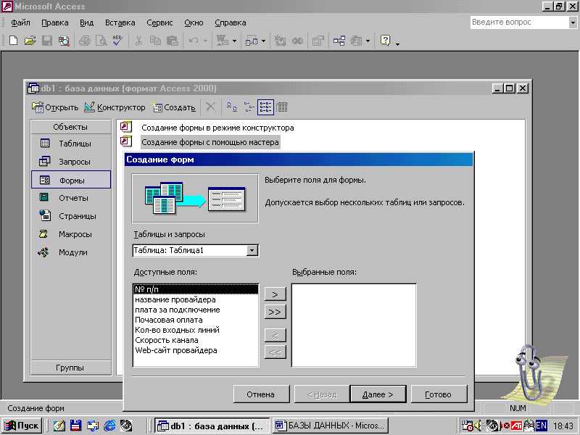Click the Copy toolbar icon
Viewport: 580px width, 435px height.
155,41
